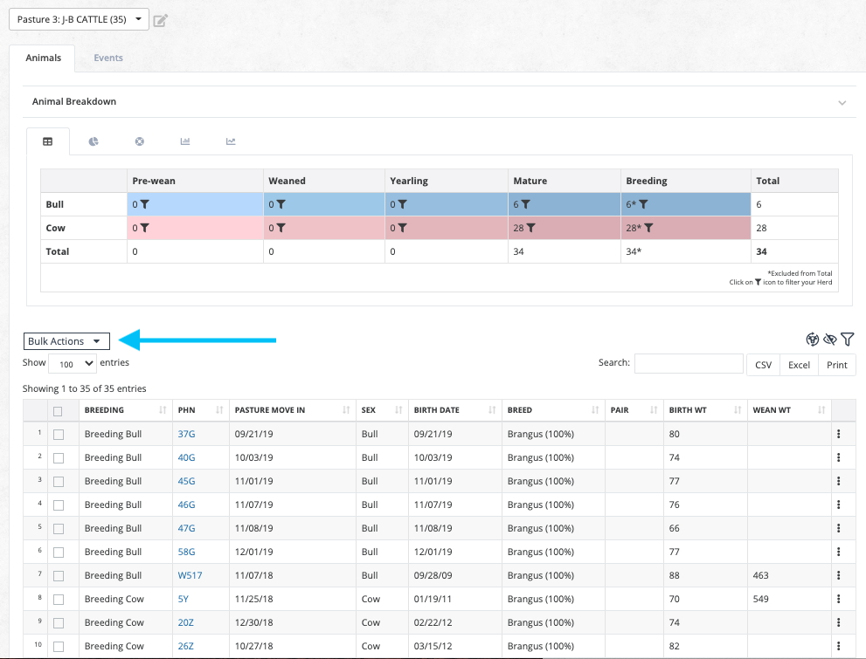The image size is (866, 659).
Task: Sort table by SEX column
Action: 382,410
